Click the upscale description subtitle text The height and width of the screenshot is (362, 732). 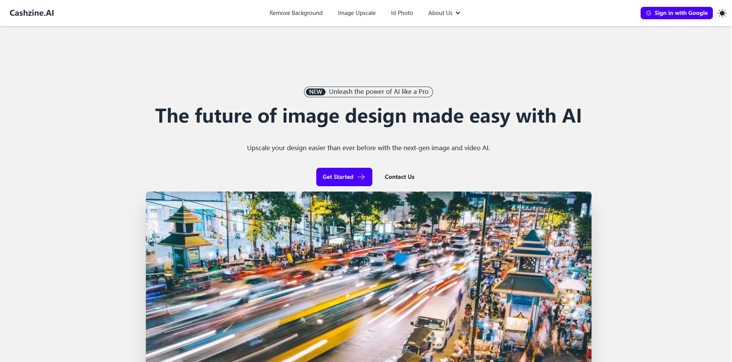(368, 148)
